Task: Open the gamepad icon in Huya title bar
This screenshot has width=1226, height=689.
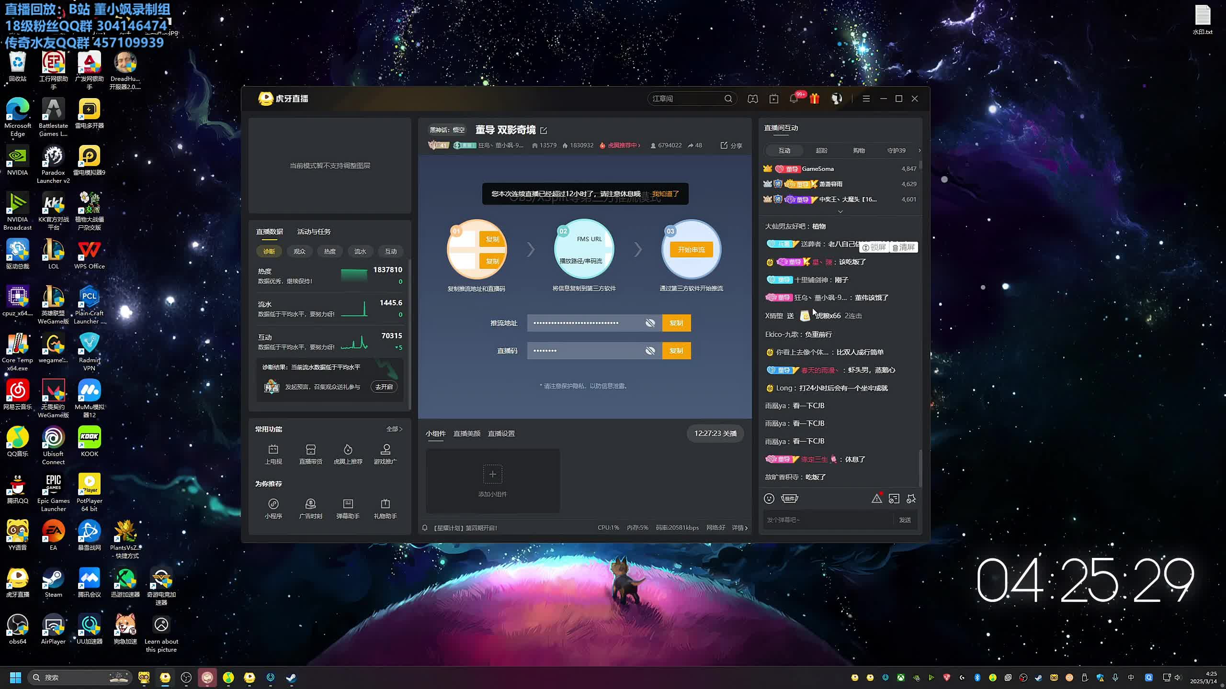Action: click(x=753, y=99)
